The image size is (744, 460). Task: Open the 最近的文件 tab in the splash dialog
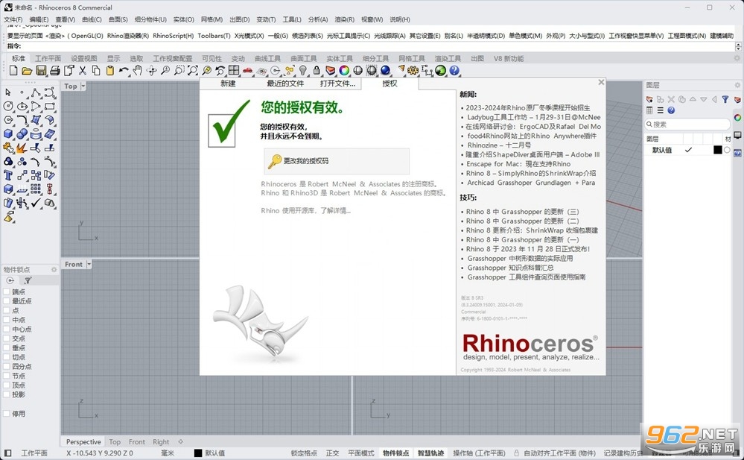(285, 84)
